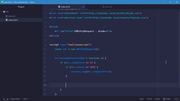
Task: Open git status 0 files indicator
Action: point(167,99)
